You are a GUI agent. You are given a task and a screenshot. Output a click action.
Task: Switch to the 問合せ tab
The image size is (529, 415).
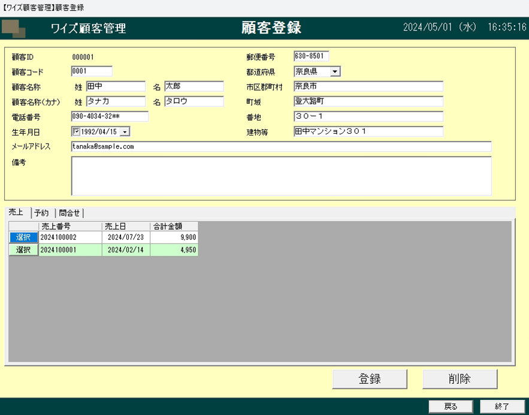pyautogui.click(x=69, y=213)
